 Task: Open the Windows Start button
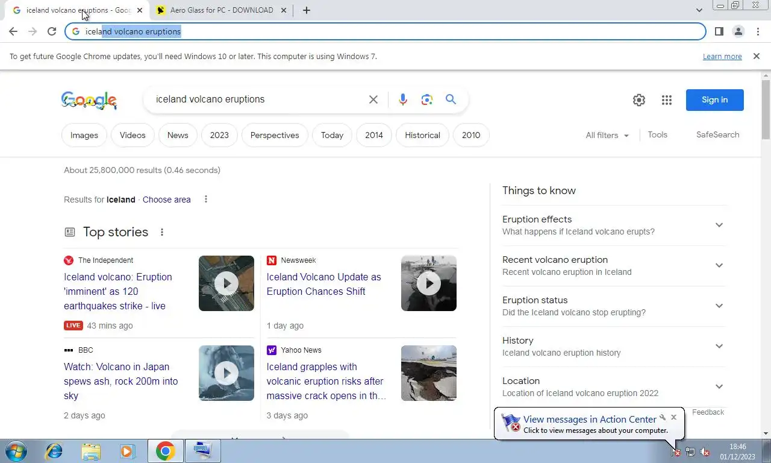pyautogui.click(x=15, y=451)
